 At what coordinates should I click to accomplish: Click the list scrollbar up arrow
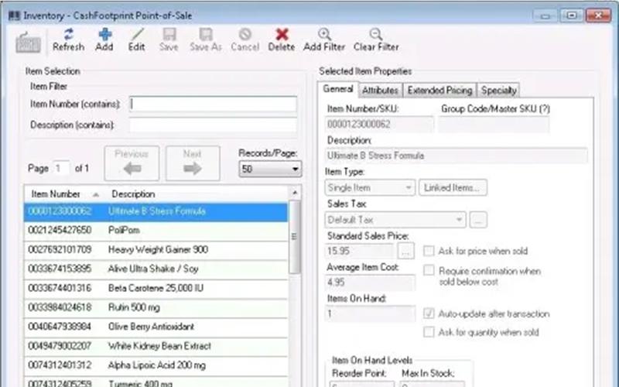pos(295,193)
